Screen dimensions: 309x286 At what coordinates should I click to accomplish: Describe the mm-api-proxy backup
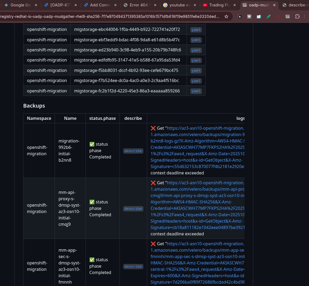[133, 209]
